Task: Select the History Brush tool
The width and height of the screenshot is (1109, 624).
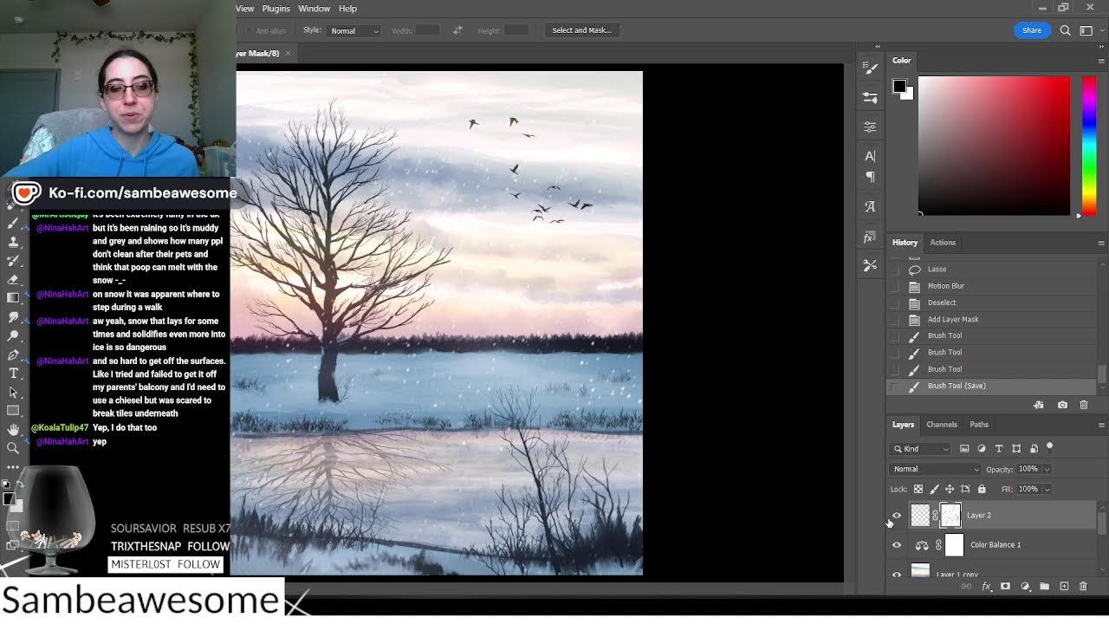Action: click(x=13, y=260)
